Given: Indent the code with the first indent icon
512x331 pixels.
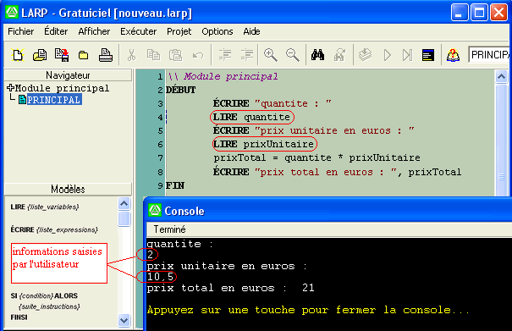Looking at the screenshot, I should pos(224,55).
